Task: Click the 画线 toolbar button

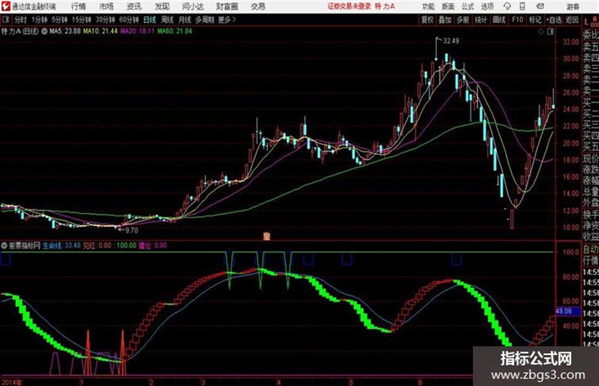Action: (499, 20)
